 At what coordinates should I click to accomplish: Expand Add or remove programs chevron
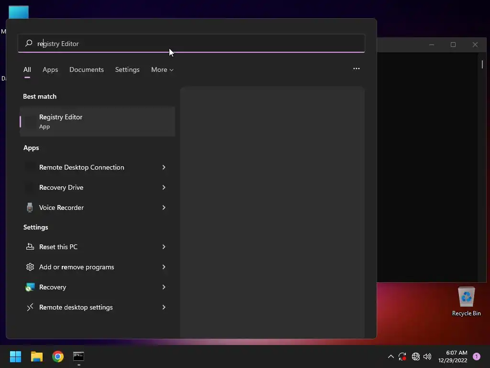click(x=164, y=267)
